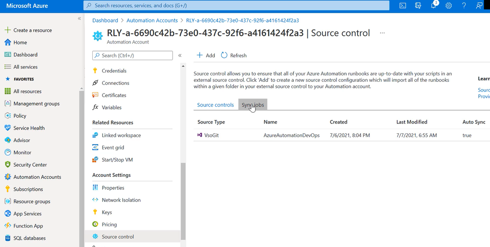
Task: Click the All resources grid icon
Action: pyautogui.click(x=7, y=91)
